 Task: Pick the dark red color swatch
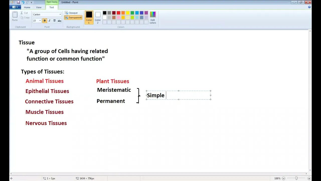[114, 13]
